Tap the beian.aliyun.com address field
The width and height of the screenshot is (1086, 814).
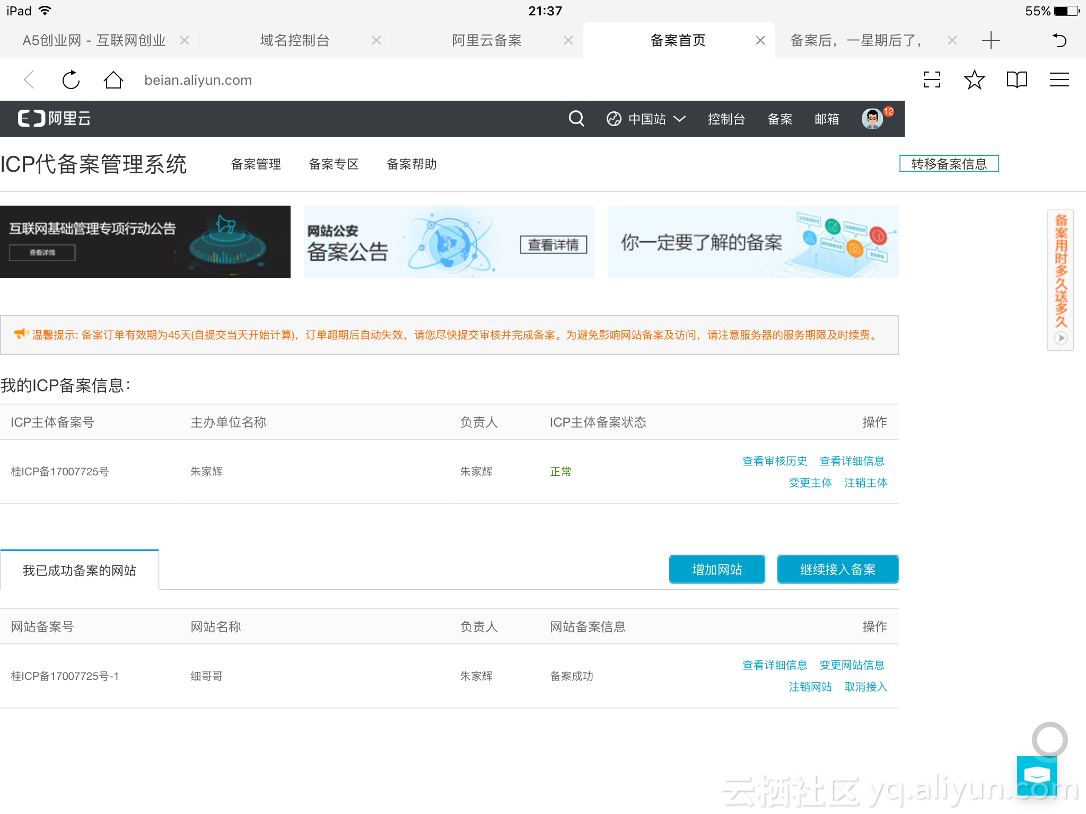coord(198,80)
